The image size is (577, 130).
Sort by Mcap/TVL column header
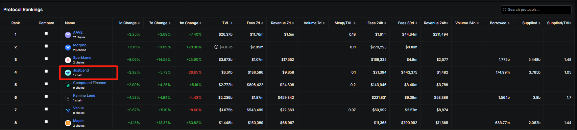click(345, 23)
